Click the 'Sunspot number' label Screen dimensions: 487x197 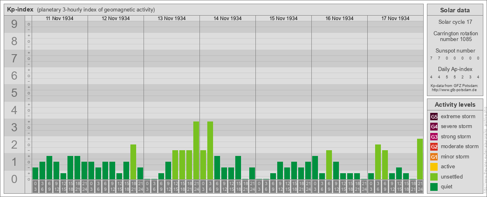coord(455,50)
